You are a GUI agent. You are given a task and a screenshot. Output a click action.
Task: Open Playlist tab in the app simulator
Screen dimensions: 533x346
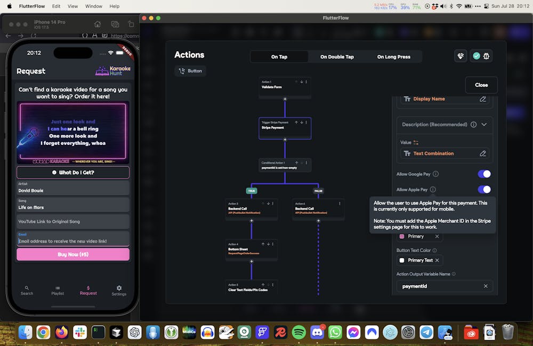(58, 291)
